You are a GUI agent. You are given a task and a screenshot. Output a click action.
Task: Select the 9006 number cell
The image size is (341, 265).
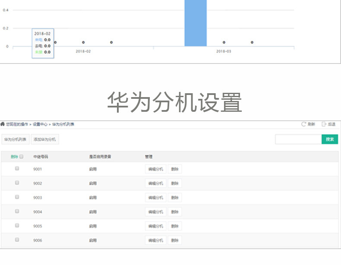38,240
